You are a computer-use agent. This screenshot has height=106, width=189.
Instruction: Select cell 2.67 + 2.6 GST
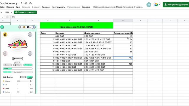[98, 52]
